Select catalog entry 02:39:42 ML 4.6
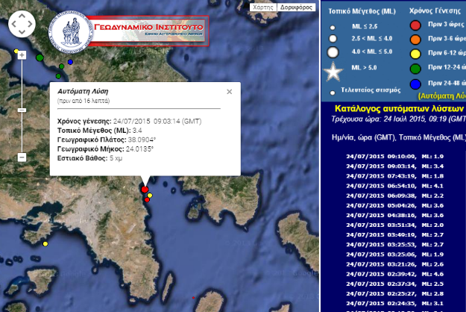The width and height of the screenshot is (466, 312). pos(395,274)
